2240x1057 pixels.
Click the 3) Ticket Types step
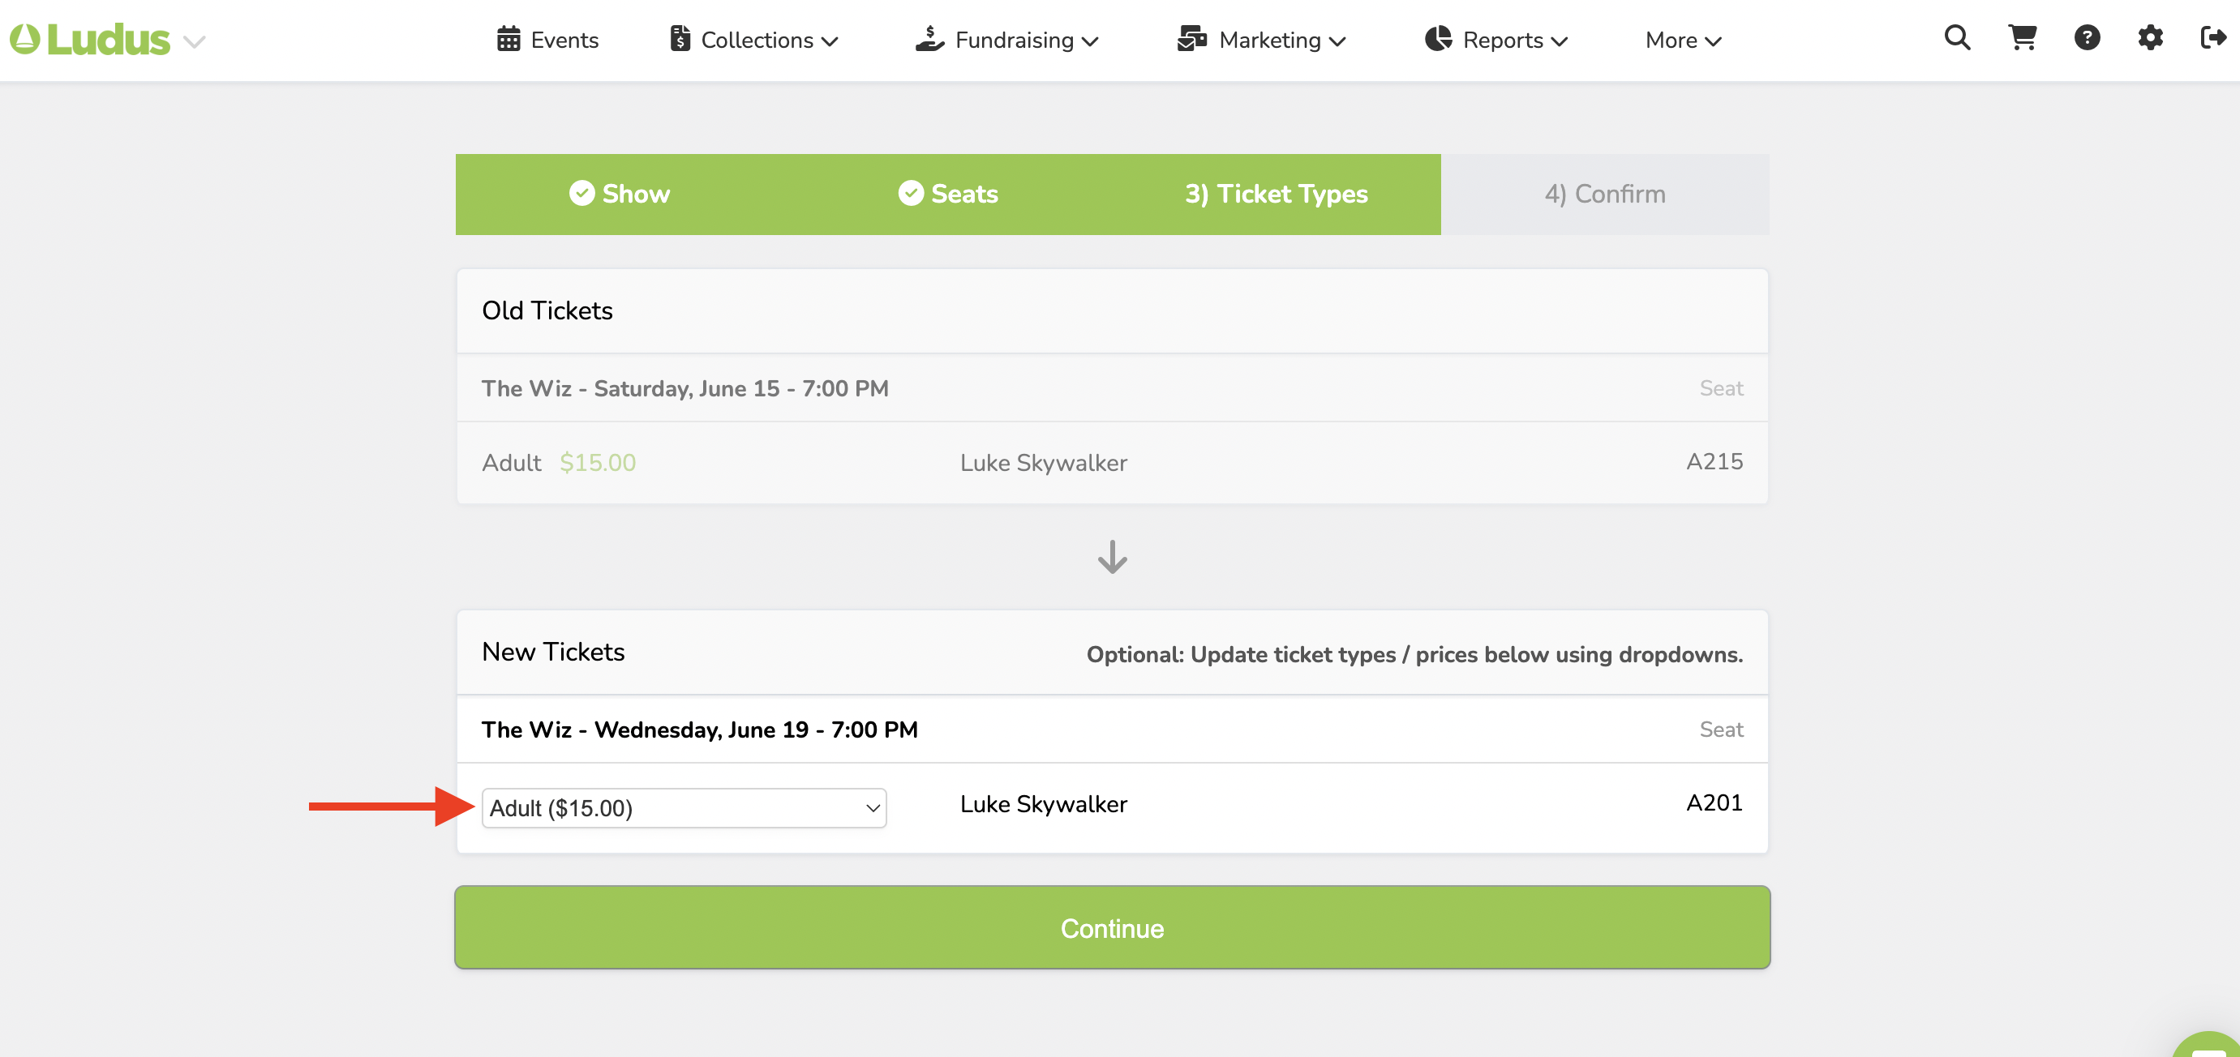[1276, 194]
